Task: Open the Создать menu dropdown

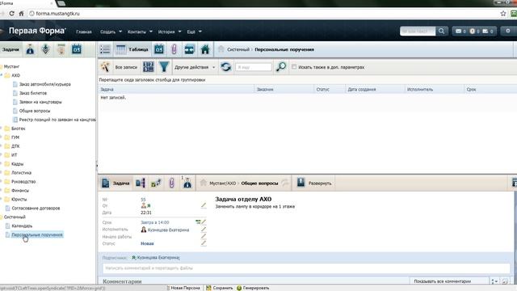Action: 111,32
